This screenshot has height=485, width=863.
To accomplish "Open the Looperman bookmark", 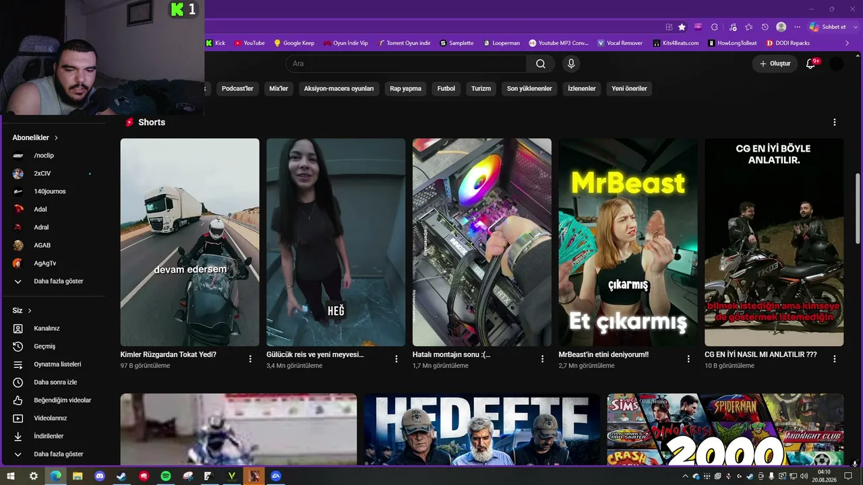I will [501, 43].
